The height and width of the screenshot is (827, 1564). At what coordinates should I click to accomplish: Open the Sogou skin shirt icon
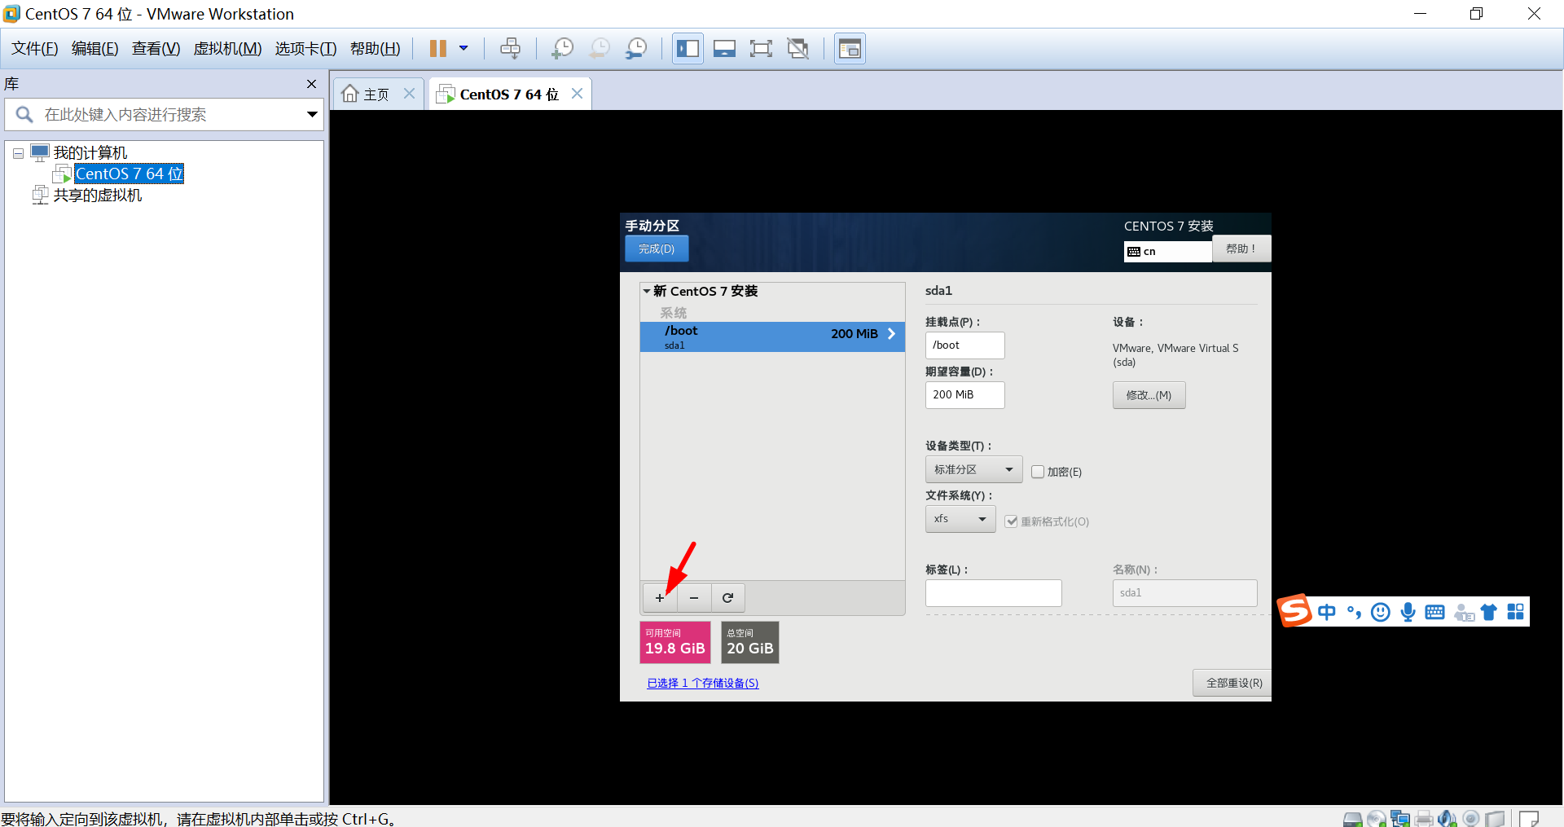tap(1489, 613)
